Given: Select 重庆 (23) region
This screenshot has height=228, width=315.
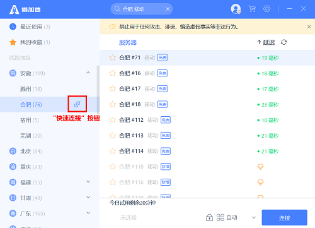Looking at the screenshot, I should [x=31, y=167].
